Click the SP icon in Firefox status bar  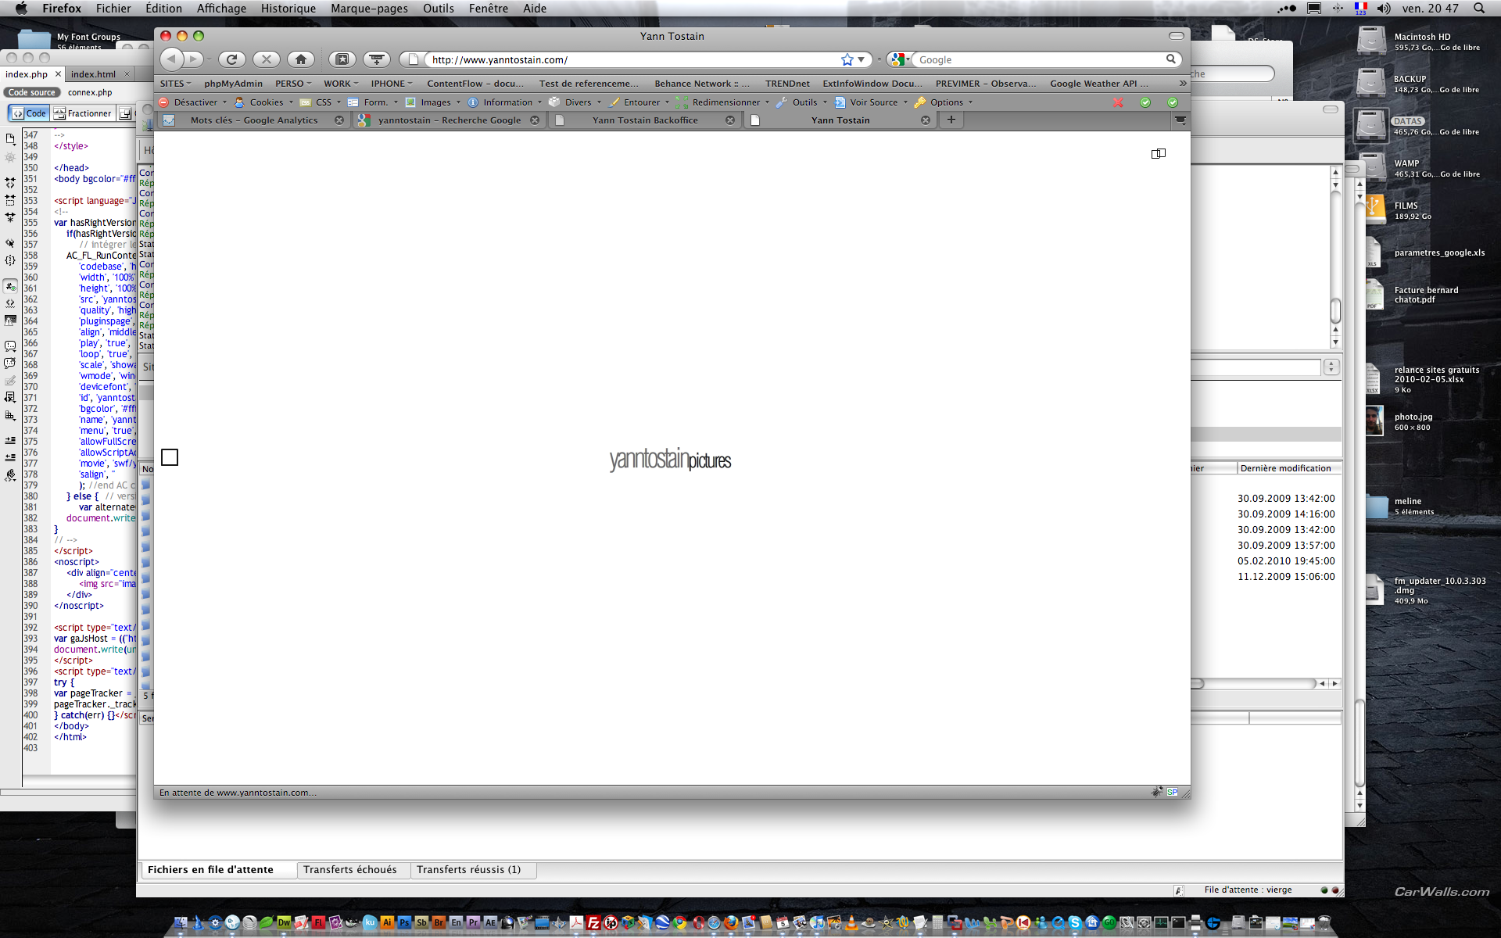tap(1172, 792)
